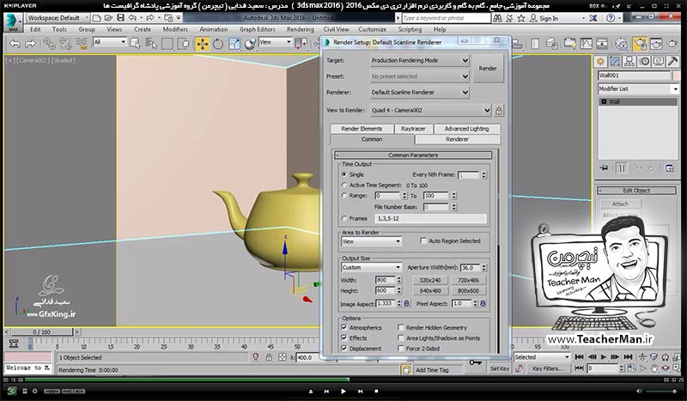This screenshot has width=687, height=401.
Task: Select the Frames radio button
Action: (x=344, y=218)
